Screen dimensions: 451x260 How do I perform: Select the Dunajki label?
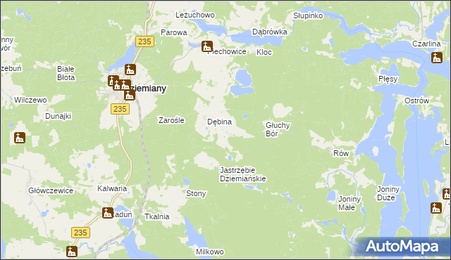pyautogui.click(x=58, y=117)
